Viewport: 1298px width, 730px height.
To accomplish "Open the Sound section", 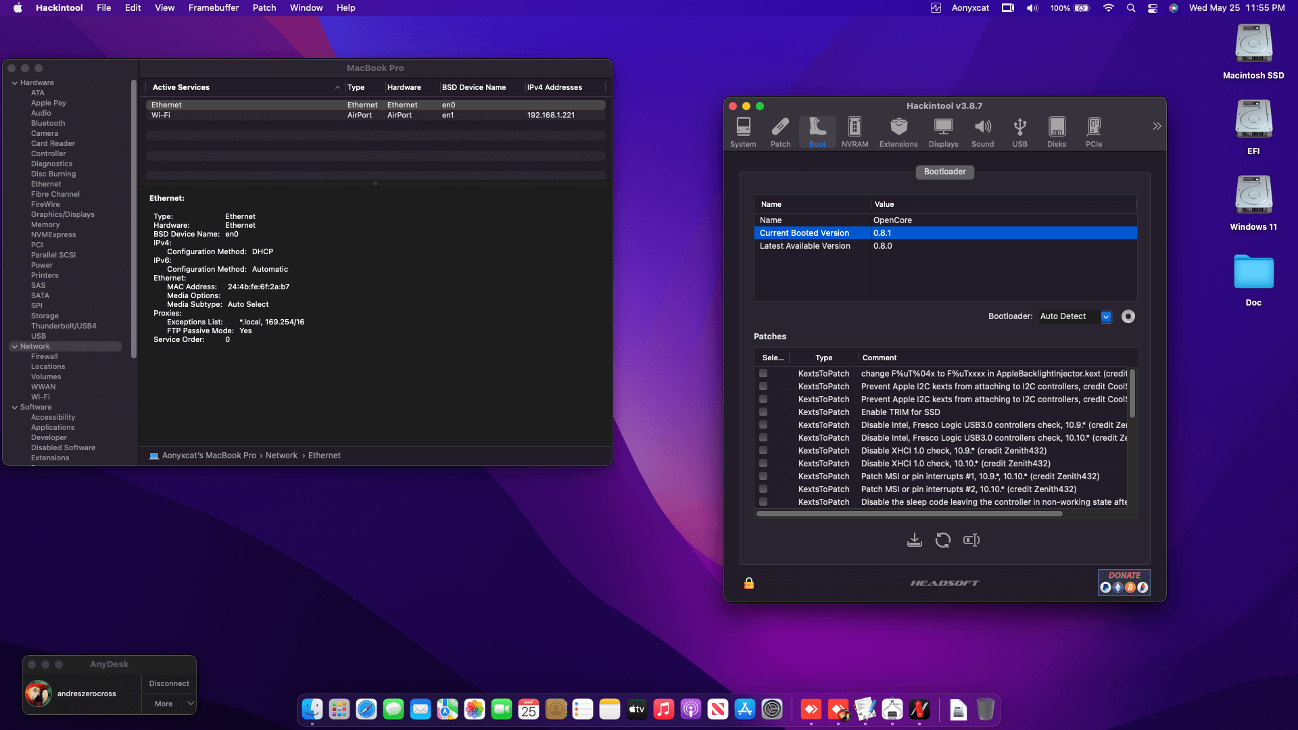I will tap(982, 132).
